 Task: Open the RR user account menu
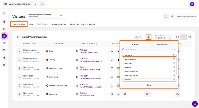point(193,4)
